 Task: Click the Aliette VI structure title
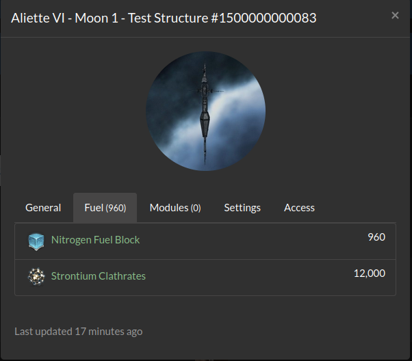164,18
